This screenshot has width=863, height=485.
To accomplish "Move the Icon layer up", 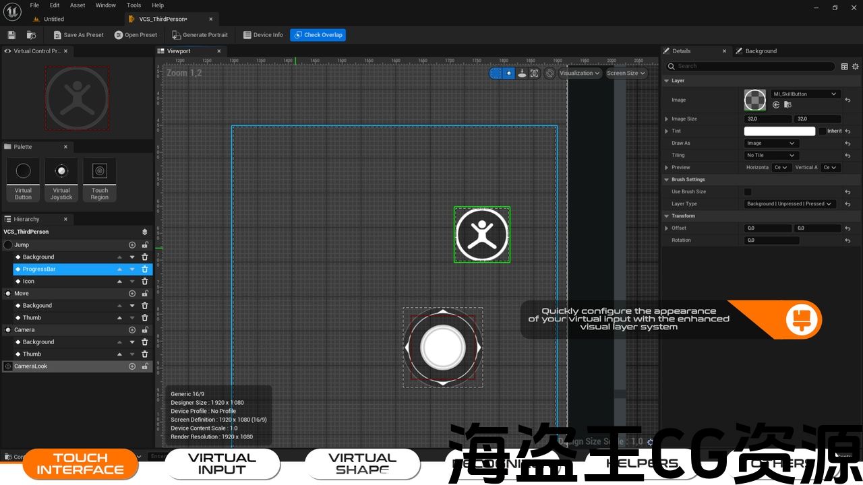I will click(x=120, y=282).
